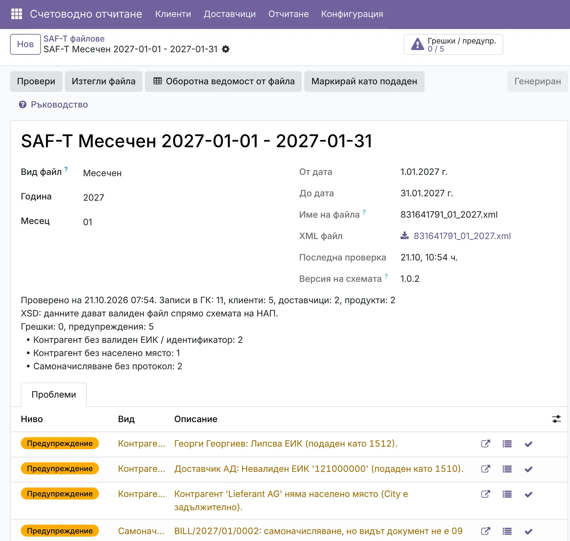Open the Конфигурация menu
The image size is (570, 541).
[352, 14]
